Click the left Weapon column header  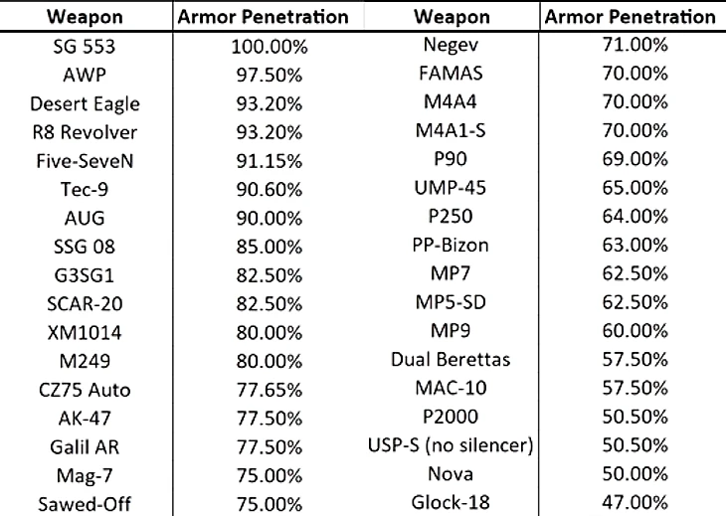[85, 17]
